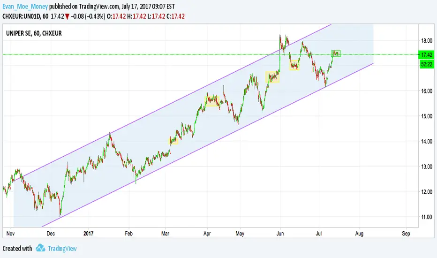The height and width of the screenshot is (258, 437).
Task: Click the Apr label on the time axis
Action: [207, 234]
